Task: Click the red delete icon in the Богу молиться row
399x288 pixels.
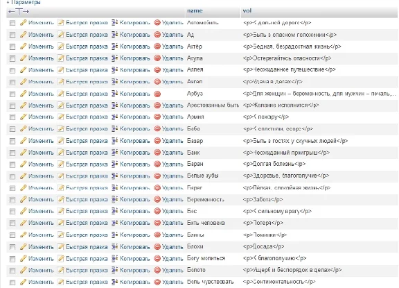Action: click(x=157, y=258)
